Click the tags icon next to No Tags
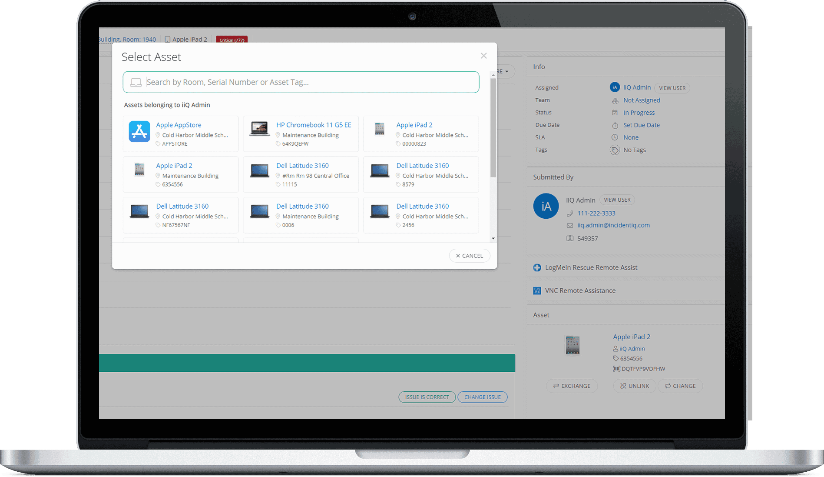824x477 pixels. point(615,150)
